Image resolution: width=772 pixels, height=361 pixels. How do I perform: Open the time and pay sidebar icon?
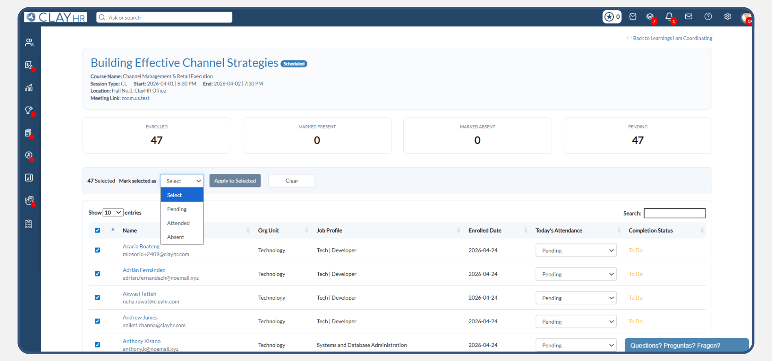(29, 65)
